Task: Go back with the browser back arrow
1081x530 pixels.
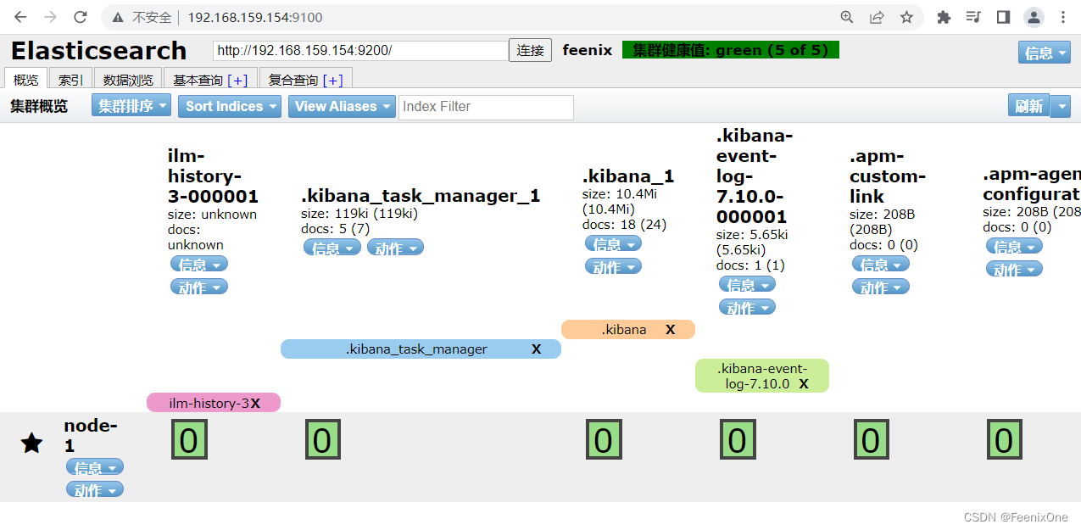Action: coord(20,17)
